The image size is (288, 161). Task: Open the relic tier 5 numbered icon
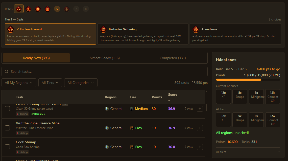point(57,9)
